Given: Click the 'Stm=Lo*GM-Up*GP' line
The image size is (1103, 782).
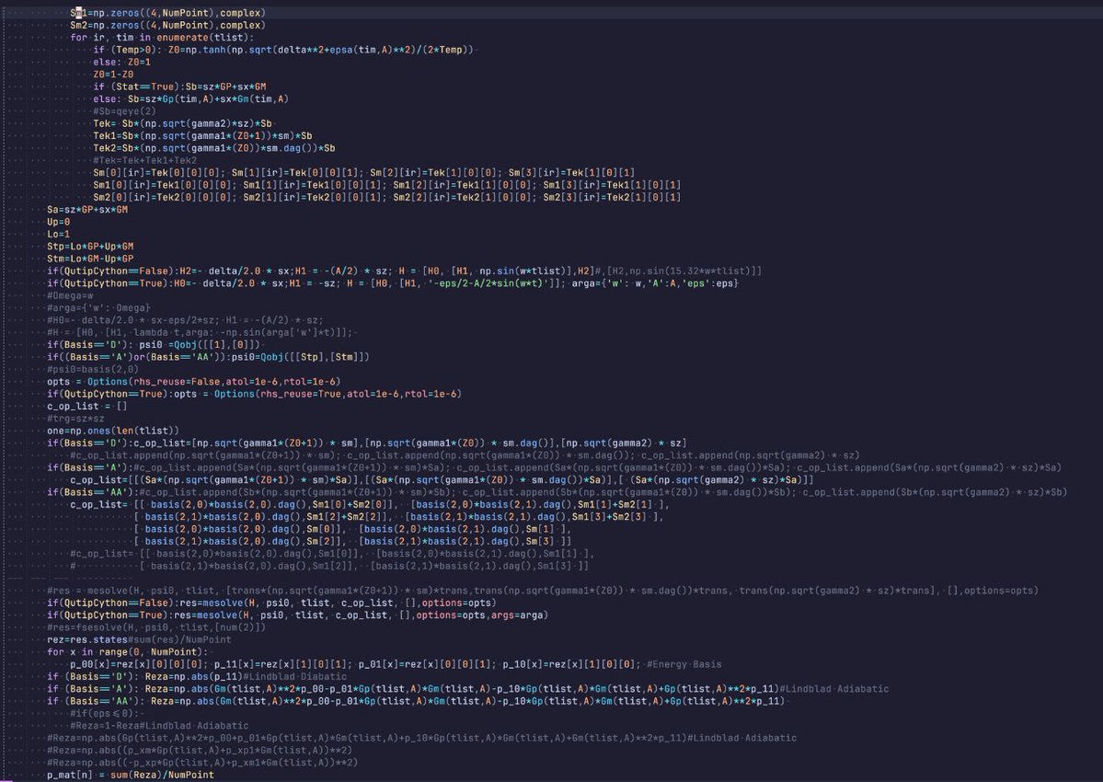Looking at the screenshot, I should (x=90, y=259).
